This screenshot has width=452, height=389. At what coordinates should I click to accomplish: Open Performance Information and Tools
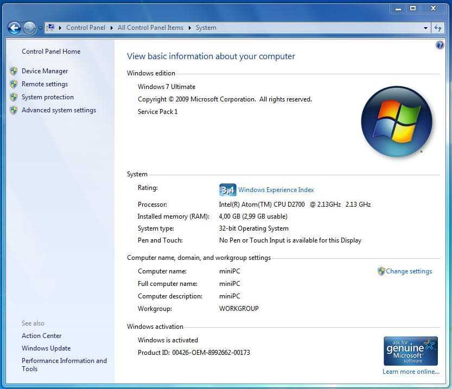[x=64, y=365]
